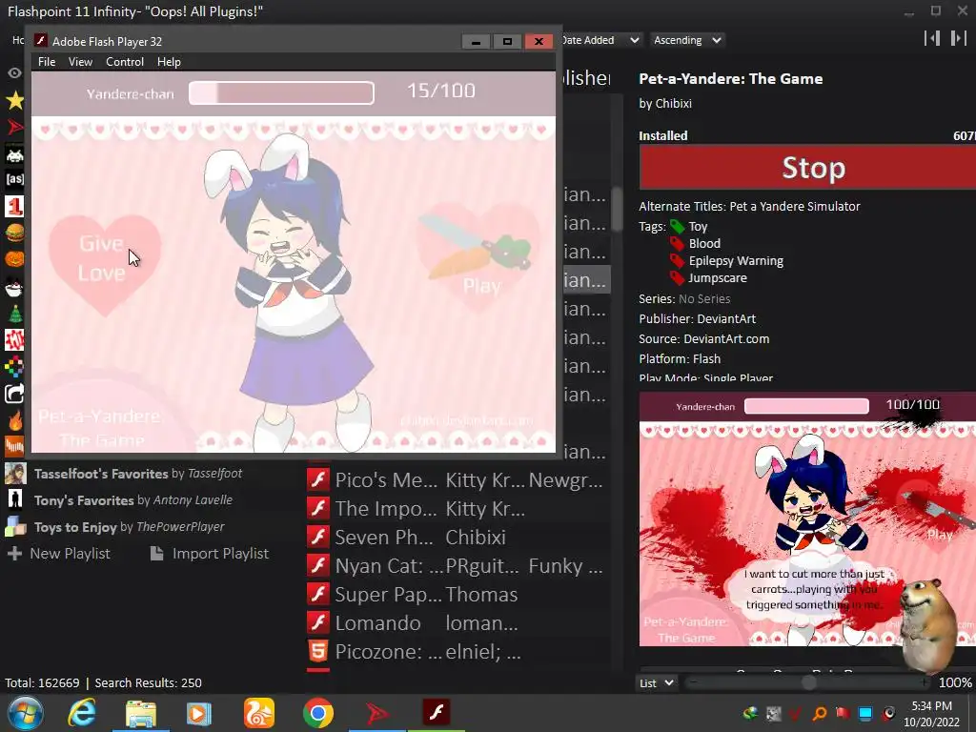The image size is (976, 732).
Task: Click the collapse right sidebar icon
Action: point(958,38)
